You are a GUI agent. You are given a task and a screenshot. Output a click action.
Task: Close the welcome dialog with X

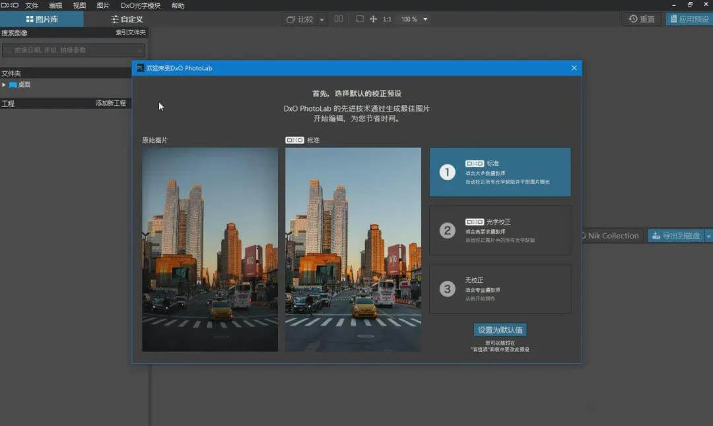click(x=574, y=68)
